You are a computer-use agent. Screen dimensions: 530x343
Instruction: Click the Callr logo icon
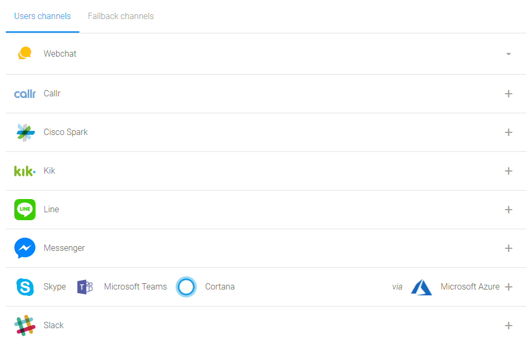(x=25, y=94)
